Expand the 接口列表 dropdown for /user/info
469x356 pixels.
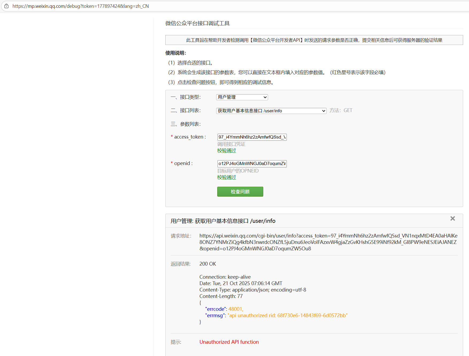point(271,111)
